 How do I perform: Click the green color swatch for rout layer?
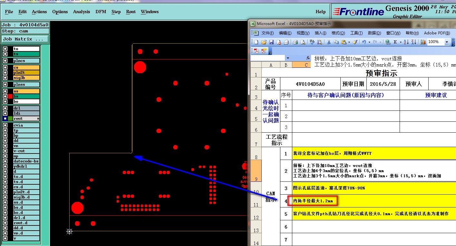(10, 119)
